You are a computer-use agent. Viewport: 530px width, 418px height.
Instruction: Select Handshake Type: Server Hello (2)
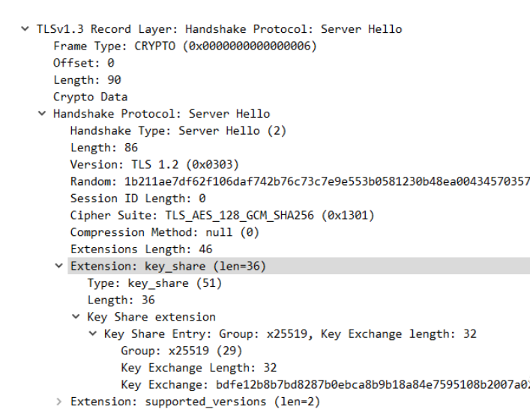(x=178, y=130)
